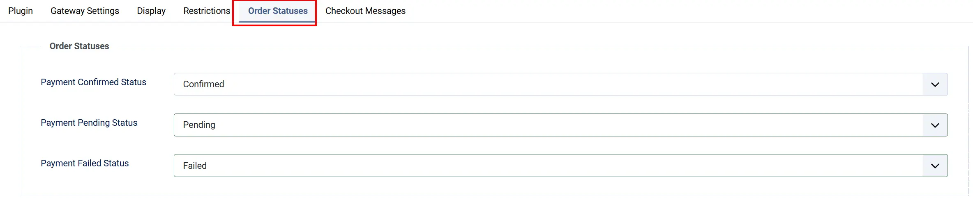Click the Payment Confirmed Status label
Viewport: 973px width, 202px height.
point(93,82)
